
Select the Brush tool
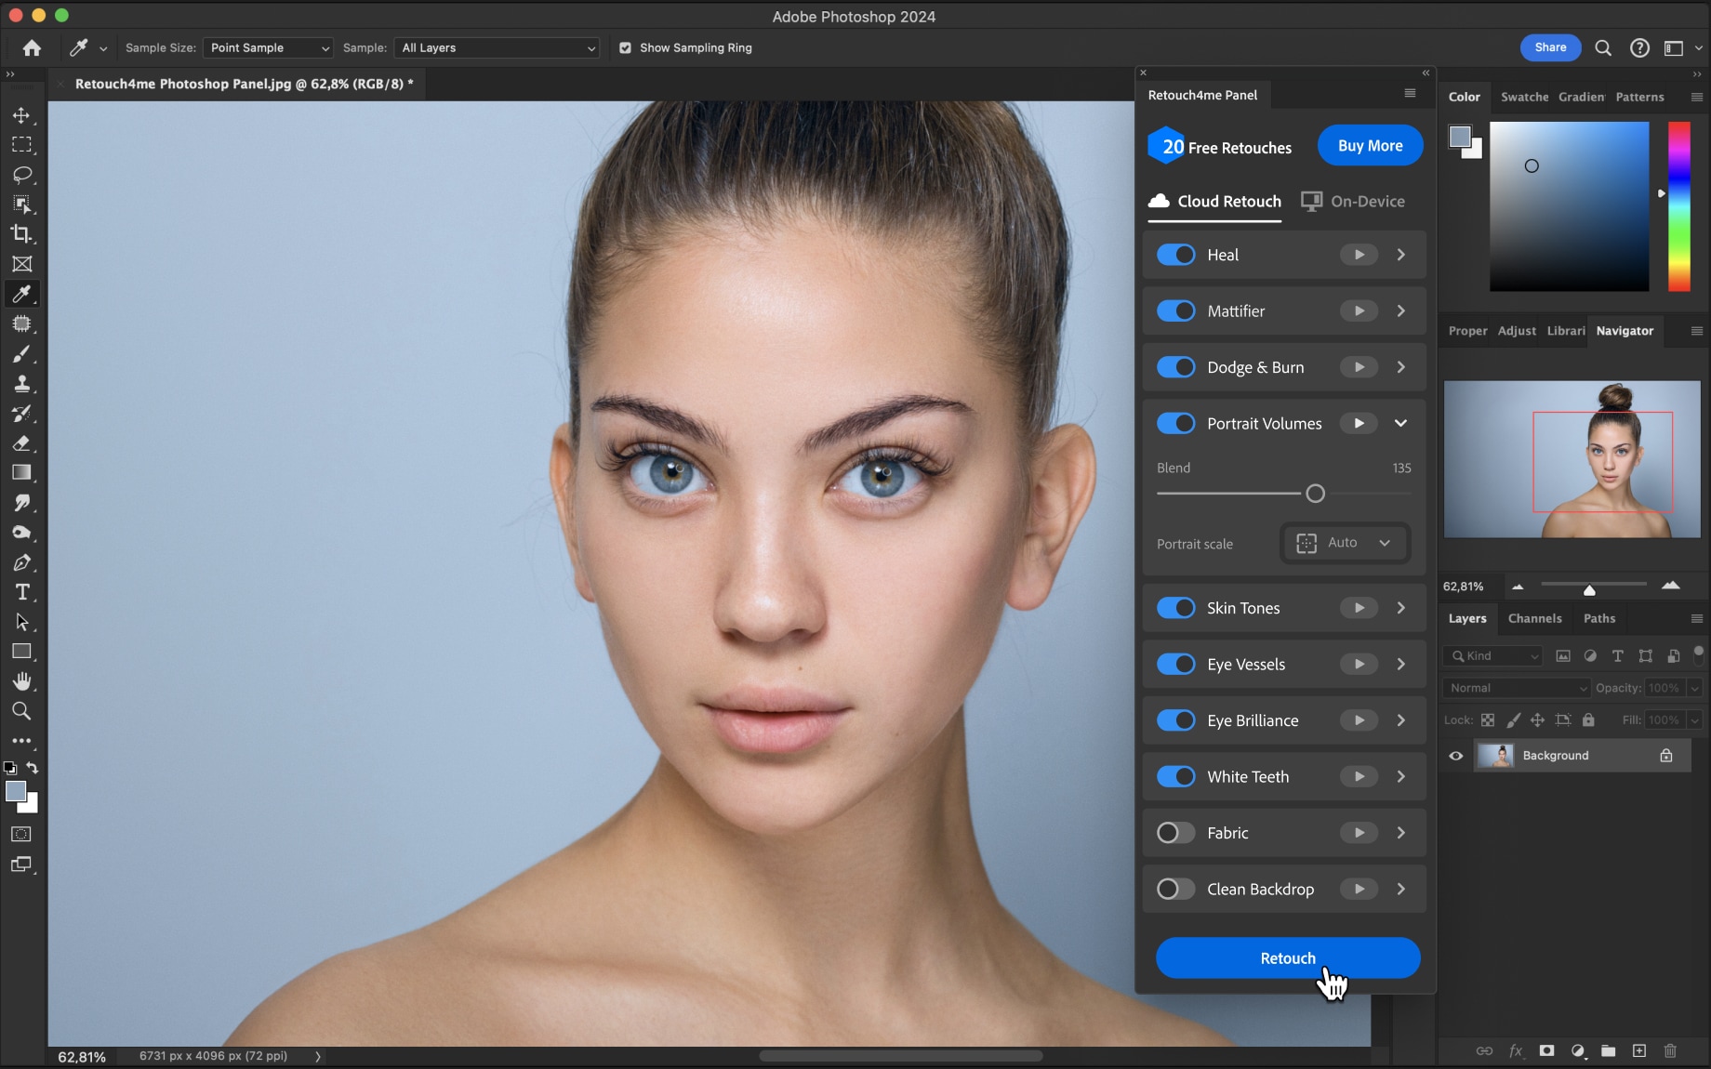click(x=21, y=354)
